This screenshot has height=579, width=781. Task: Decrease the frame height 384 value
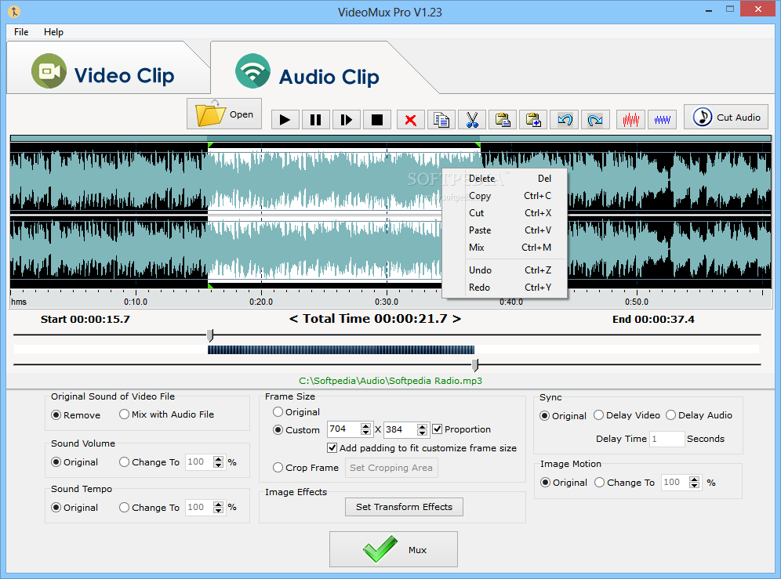[423, 432]
